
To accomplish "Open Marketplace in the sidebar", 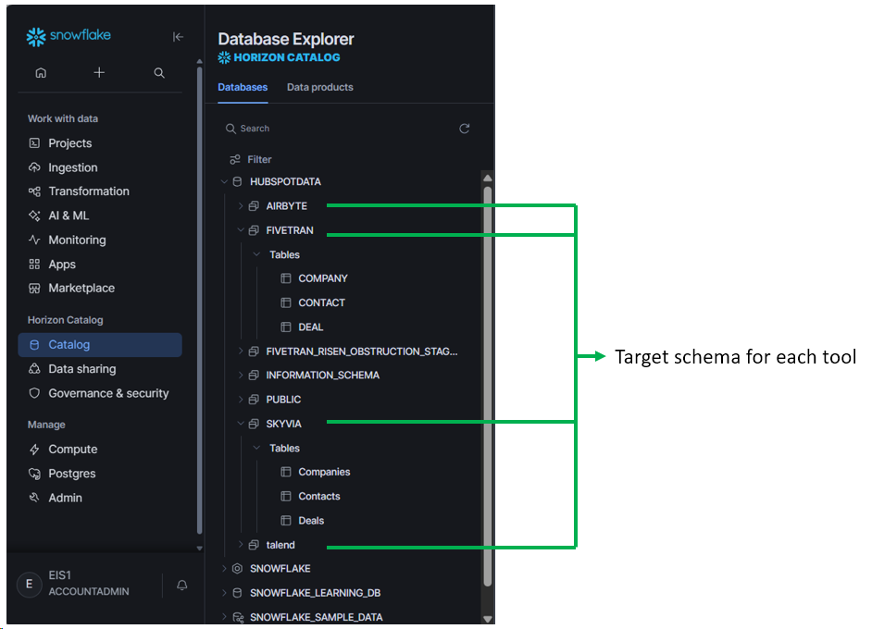I will click(x=100, y=289).
